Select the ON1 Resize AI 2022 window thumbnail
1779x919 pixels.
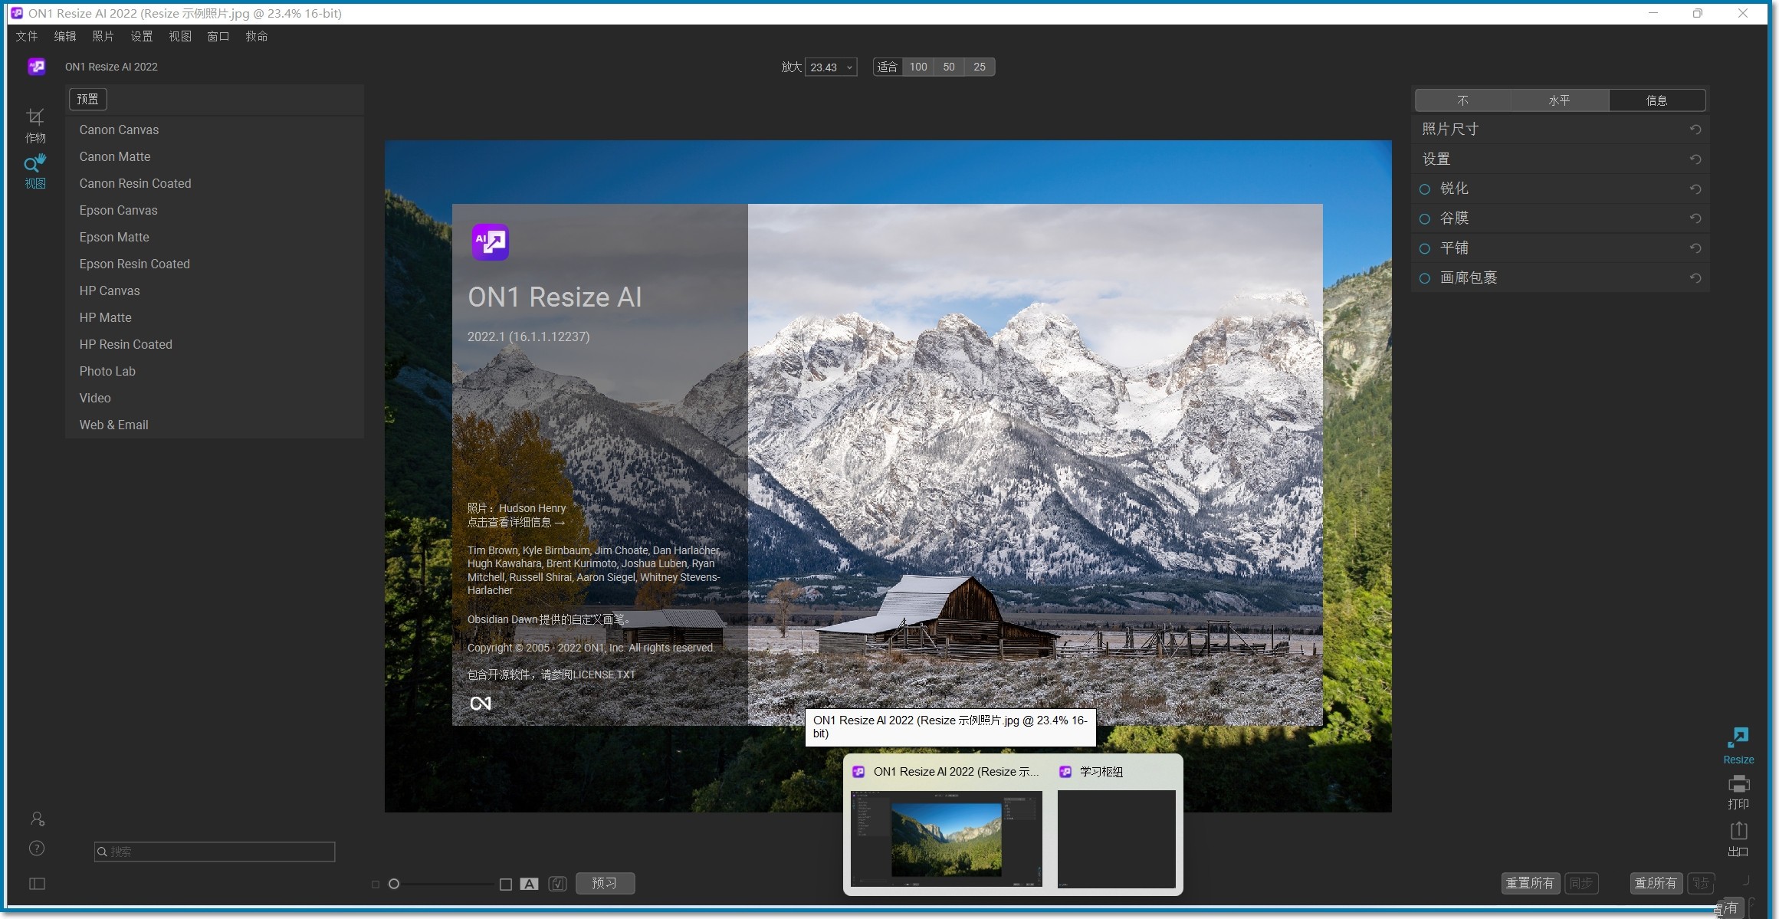click(947, 839)
